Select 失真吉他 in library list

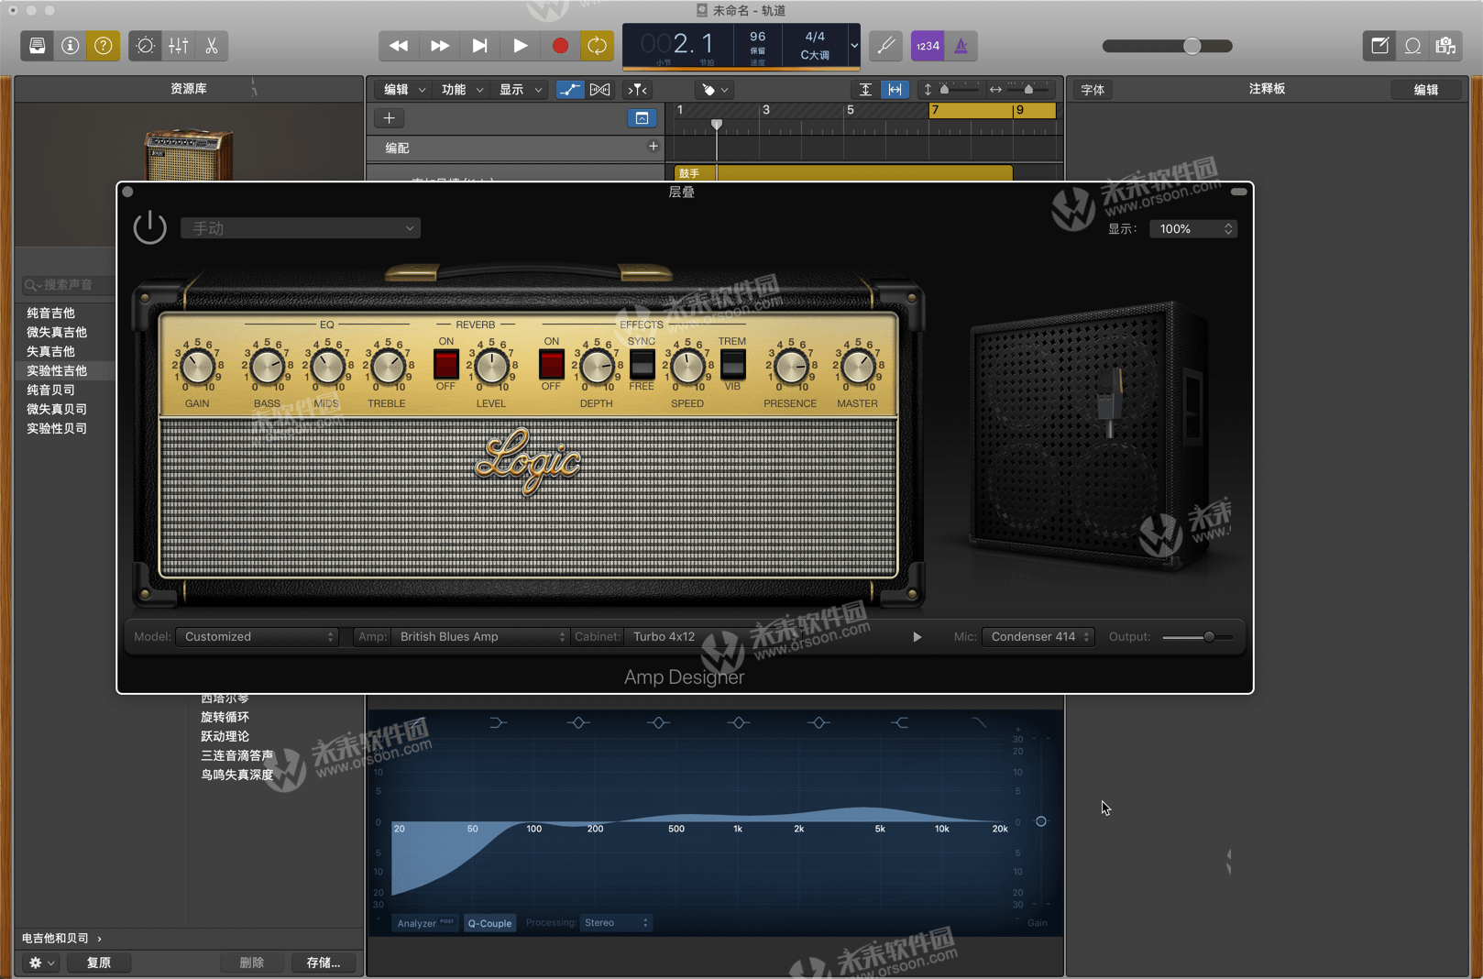(51, 352)
